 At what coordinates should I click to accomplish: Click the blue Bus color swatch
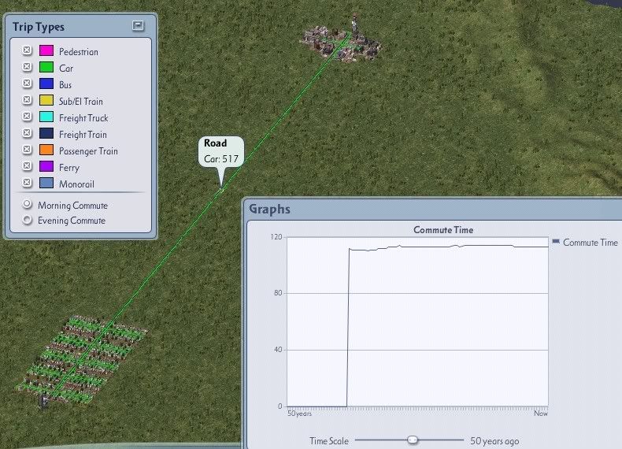(x=46, y=83)
